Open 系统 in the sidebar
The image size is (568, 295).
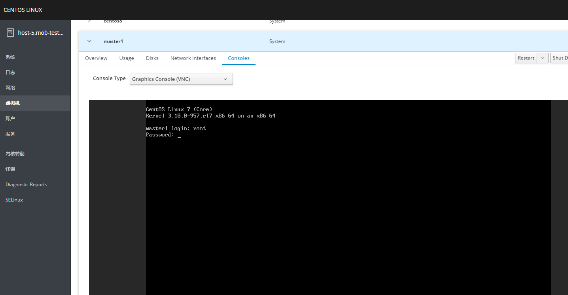tap(10, 57)
